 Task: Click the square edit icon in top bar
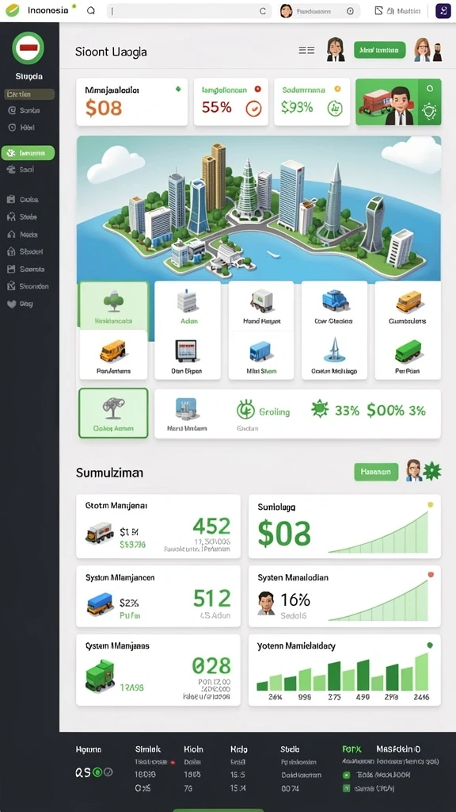click(378, 10)
